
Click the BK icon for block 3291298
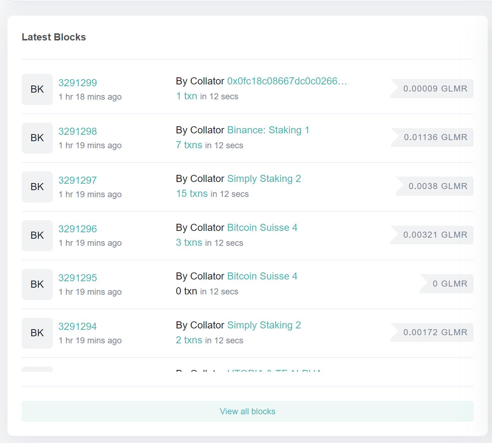(37, 138)
